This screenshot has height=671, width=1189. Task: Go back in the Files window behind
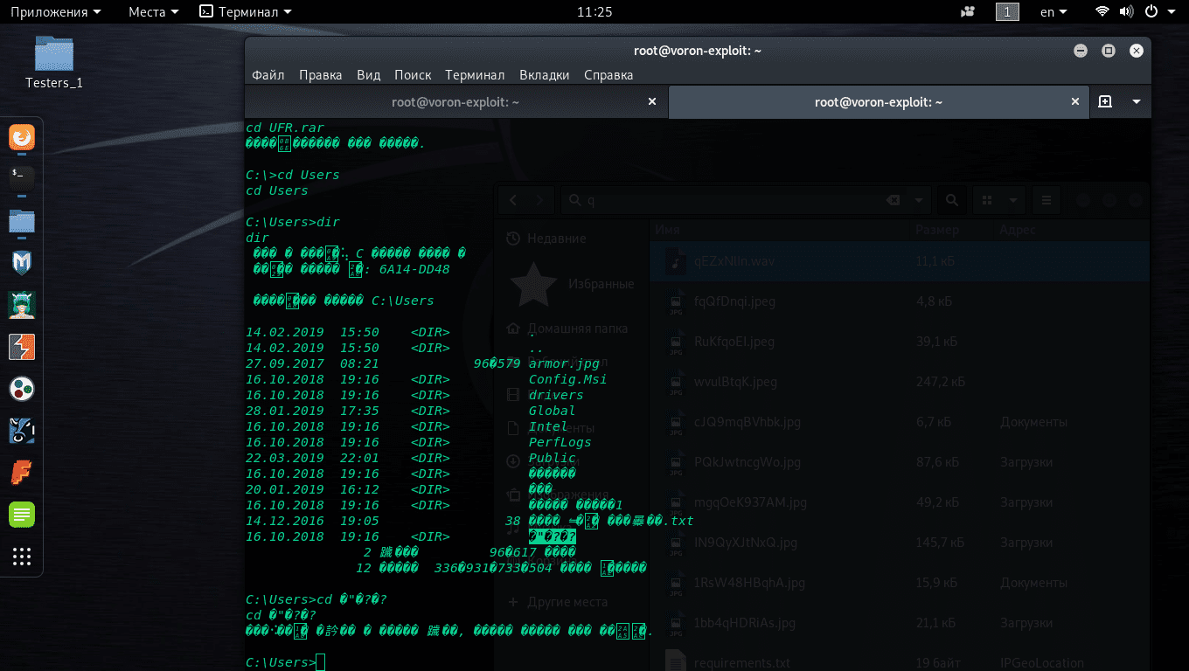point(513,200)
